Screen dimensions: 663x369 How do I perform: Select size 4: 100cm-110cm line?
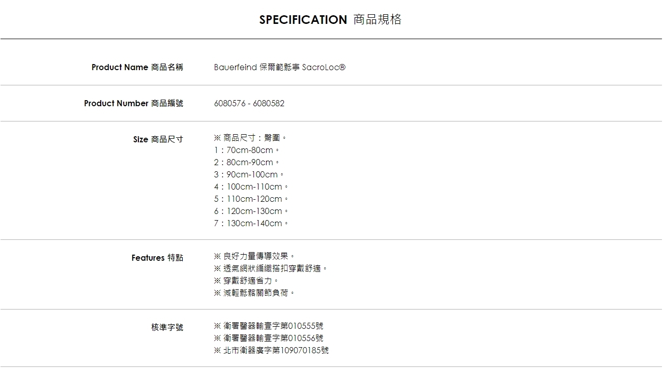[251, 187]
